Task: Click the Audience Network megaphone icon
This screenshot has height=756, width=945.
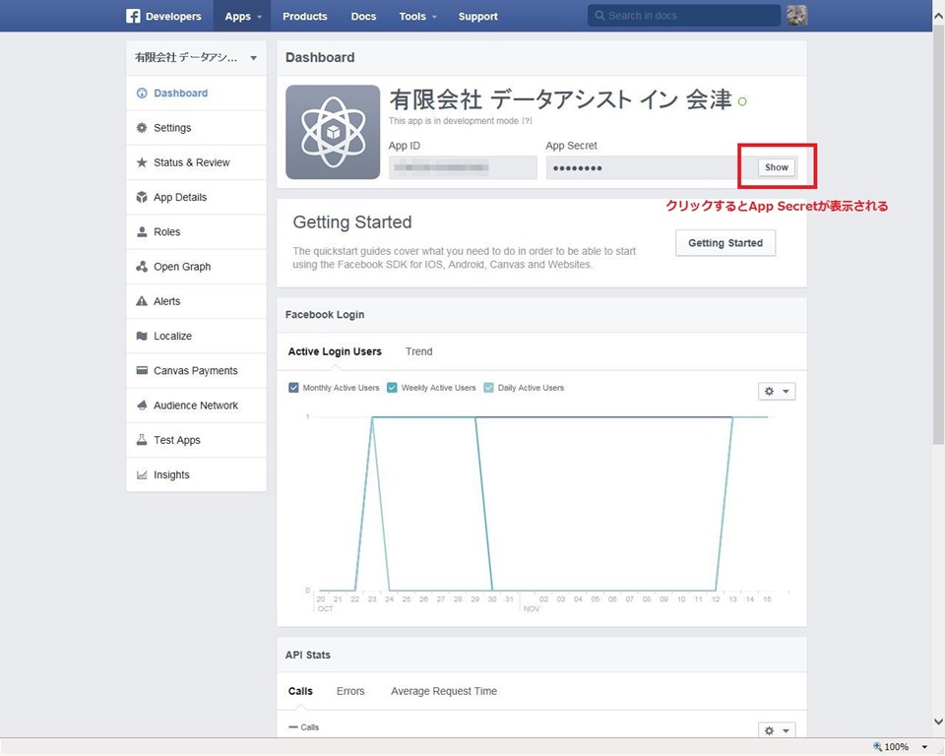Action: click(x=142, y=406)
